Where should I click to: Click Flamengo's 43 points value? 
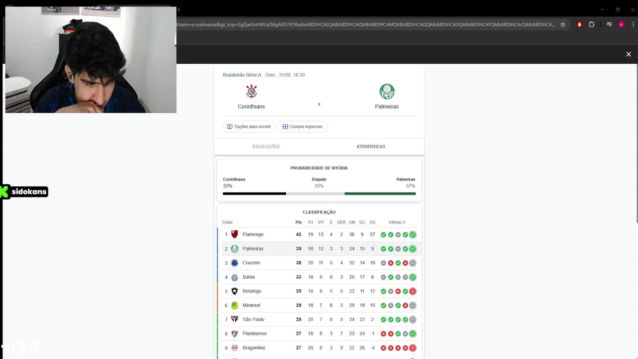point(299,234)
